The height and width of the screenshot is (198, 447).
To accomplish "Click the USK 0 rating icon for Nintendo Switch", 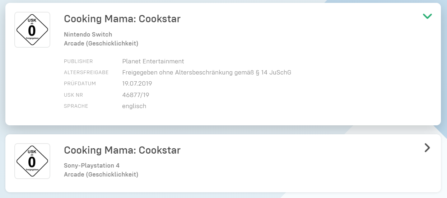I will 32,30.
